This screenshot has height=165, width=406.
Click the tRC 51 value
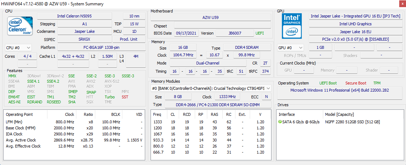[241, 71]
